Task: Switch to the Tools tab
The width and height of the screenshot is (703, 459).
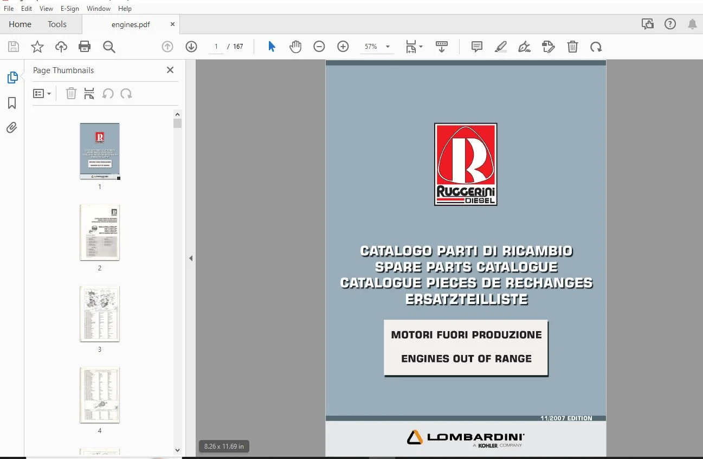Action: tap(57, 24)
